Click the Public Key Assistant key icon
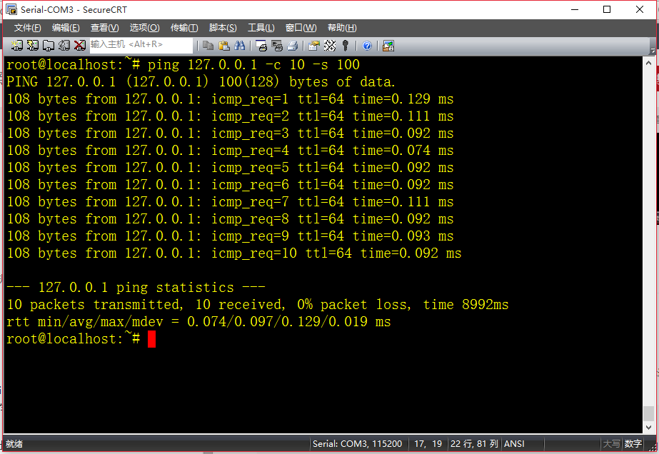This screenshot has height=454, width=659. pyautogui.click(x=346, y=46)
